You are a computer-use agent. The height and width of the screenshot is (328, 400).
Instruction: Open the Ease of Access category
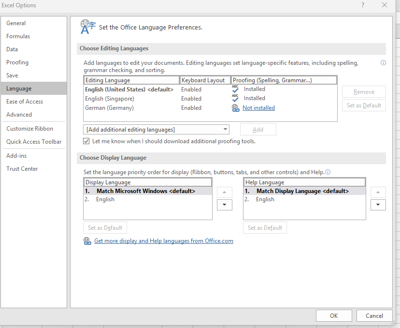point(34,102)
